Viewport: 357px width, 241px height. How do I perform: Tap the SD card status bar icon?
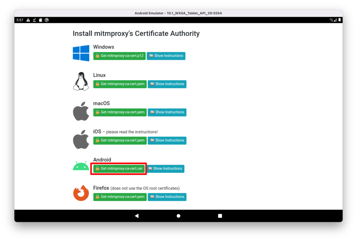tap(40, 20)
